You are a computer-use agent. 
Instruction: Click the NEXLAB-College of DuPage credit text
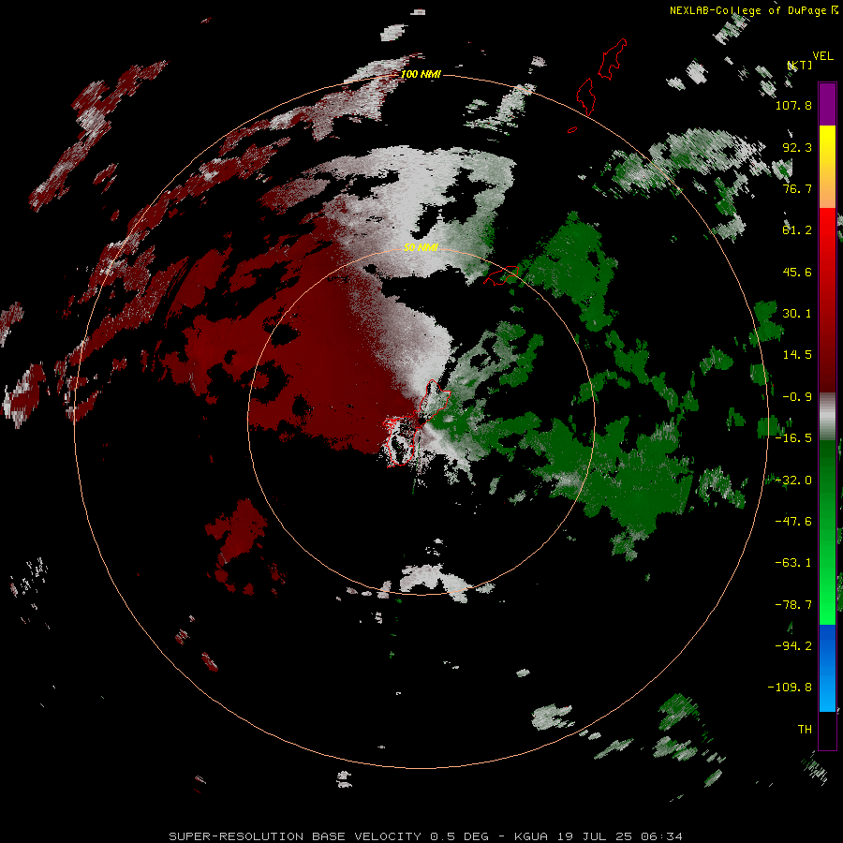(747, 10)
